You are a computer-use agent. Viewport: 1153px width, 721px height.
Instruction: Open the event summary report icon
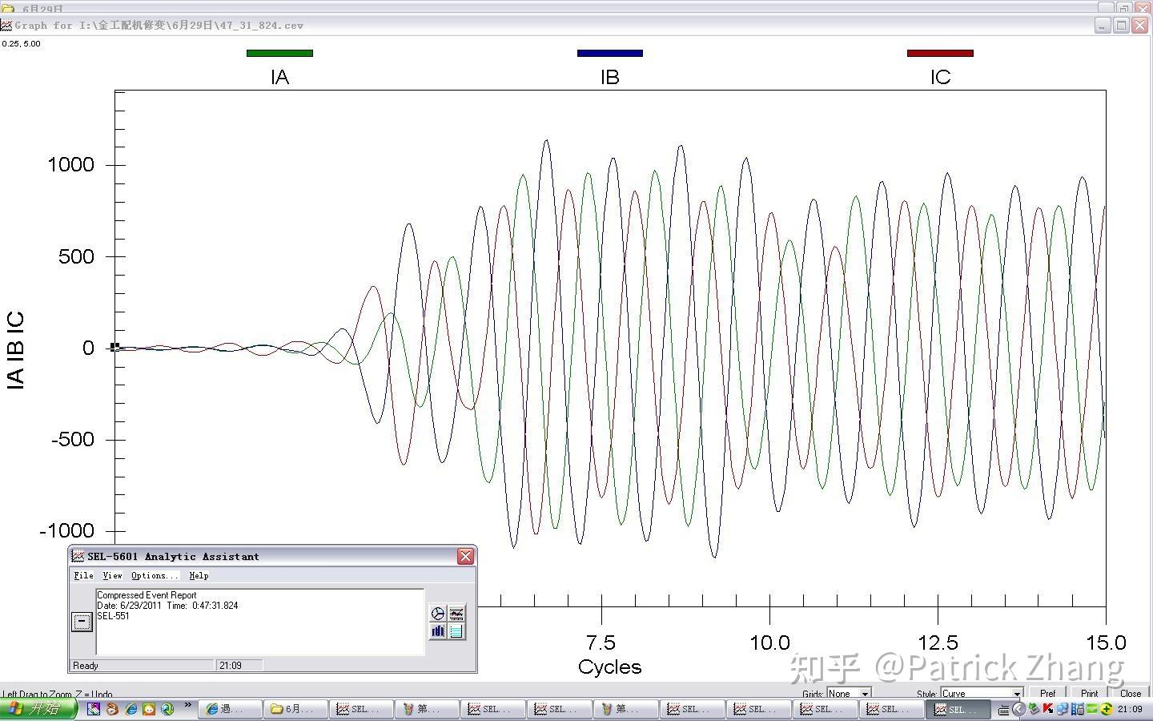pyautogui.click(x=456, y=631)
